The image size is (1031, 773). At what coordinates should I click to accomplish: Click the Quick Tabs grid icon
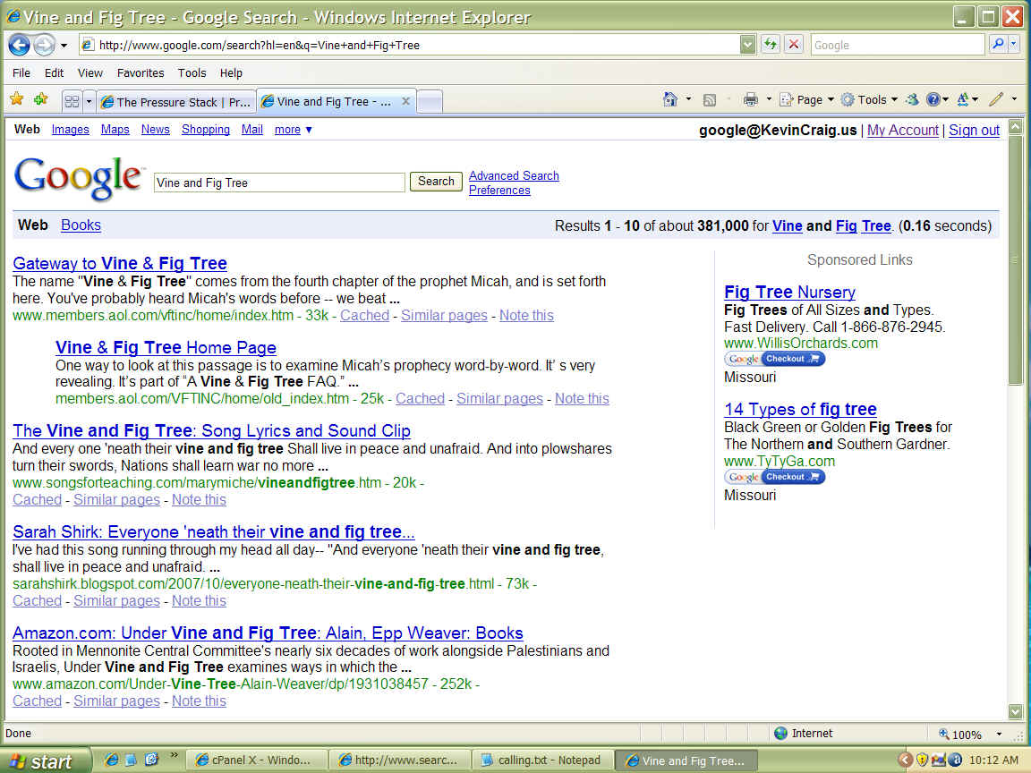click(72, 101)
